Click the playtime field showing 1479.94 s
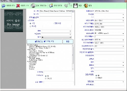The height and width of the screenshot is (91, 127). pos(109,11)
